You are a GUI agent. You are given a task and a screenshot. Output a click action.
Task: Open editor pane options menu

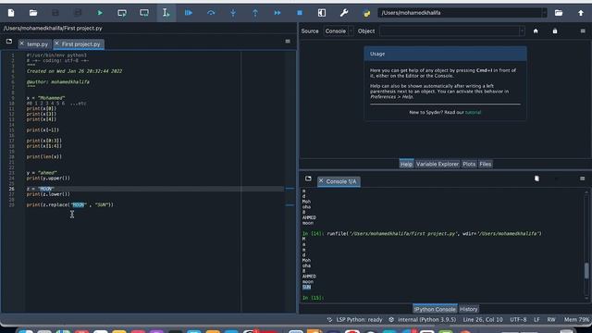pos(288,41)
